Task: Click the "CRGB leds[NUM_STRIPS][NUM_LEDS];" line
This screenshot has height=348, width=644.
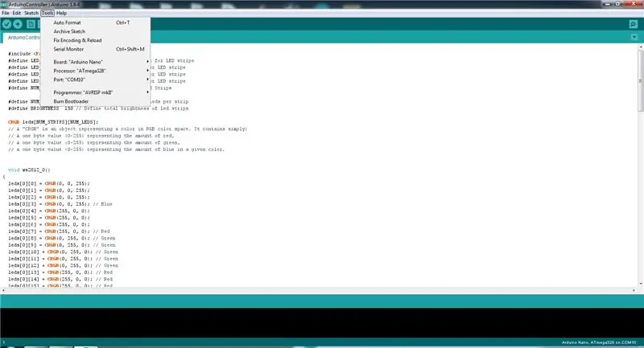Action: tap(53, 122)
